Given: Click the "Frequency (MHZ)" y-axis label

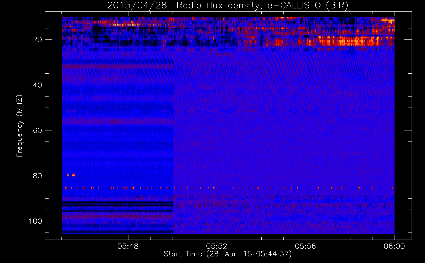Looking at the screenshot, I should [x=20, y=126].
